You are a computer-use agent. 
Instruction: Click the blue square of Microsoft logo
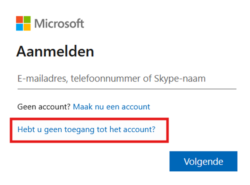20,27
